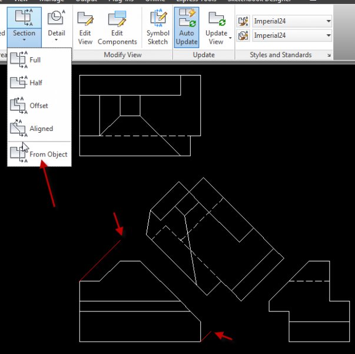
Task: Expand the Section dropdown arrow
Action: pos(24,40)
